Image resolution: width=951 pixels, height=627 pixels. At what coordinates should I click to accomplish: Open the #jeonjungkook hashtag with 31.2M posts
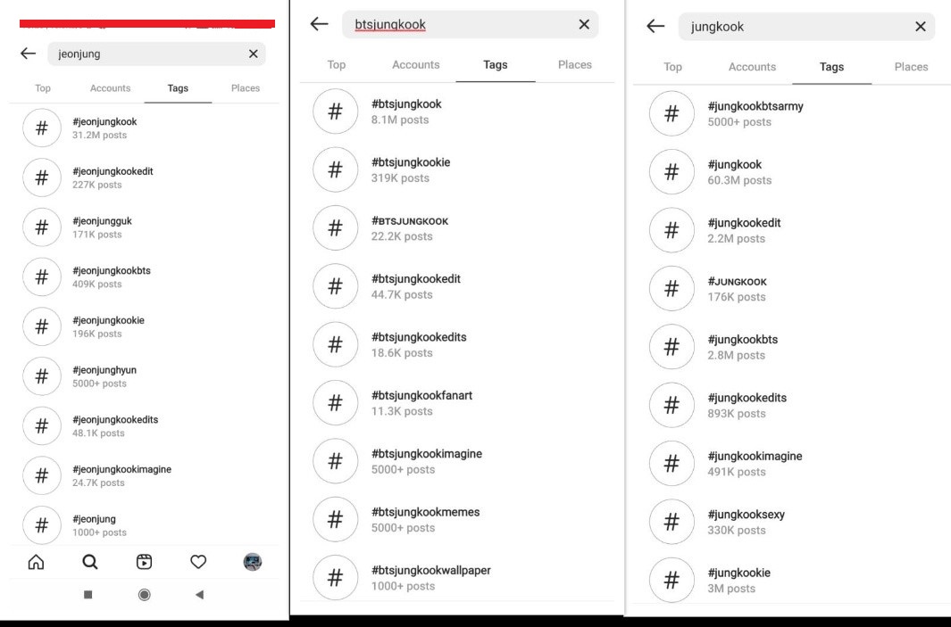[x=104, y=128]
